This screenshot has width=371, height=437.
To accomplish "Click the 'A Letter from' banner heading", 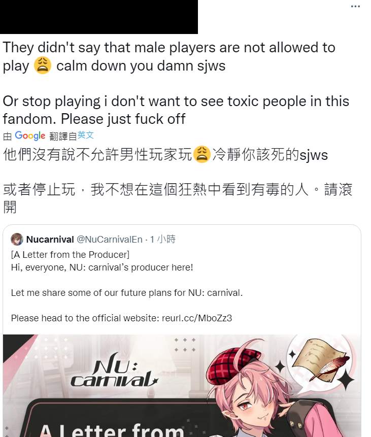I will click(x=112, y=430).
